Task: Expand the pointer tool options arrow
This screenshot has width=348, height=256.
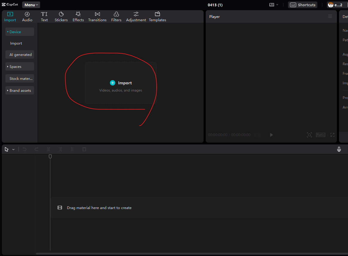Action: click(x=13, y=150)
